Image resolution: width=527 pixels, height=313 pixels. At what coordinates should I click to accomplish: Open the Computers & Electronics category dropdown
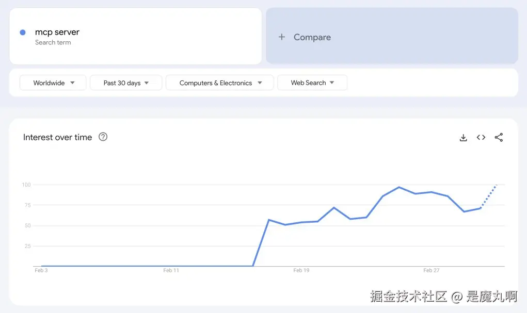click(220, 83)
